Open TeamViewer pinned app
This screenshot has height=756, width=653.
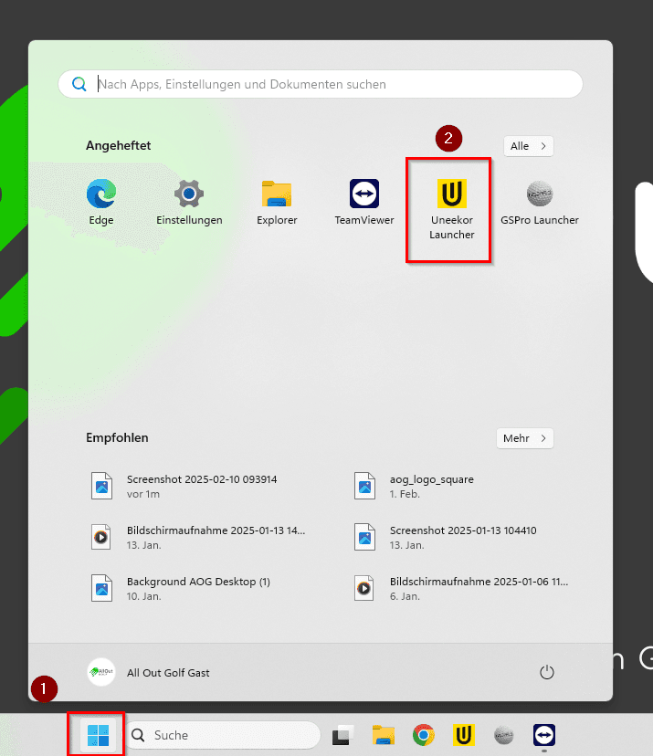(x=364, y=203)
